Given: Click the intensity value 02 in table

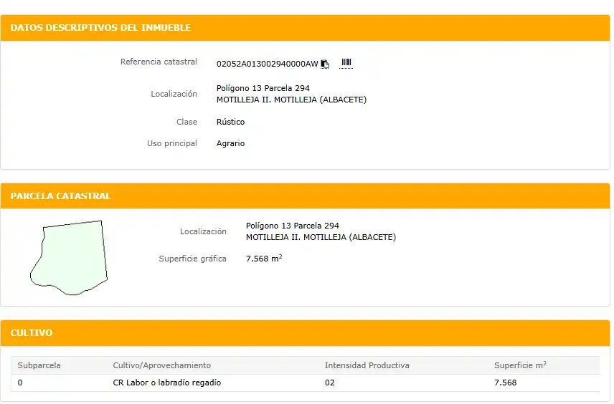Looking at the screenshot, I should pos(330,383).
